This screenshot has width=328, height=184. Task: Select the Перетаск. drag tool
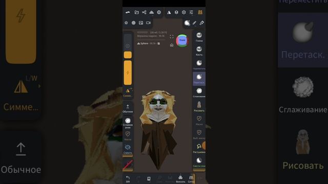click(199, 79)
